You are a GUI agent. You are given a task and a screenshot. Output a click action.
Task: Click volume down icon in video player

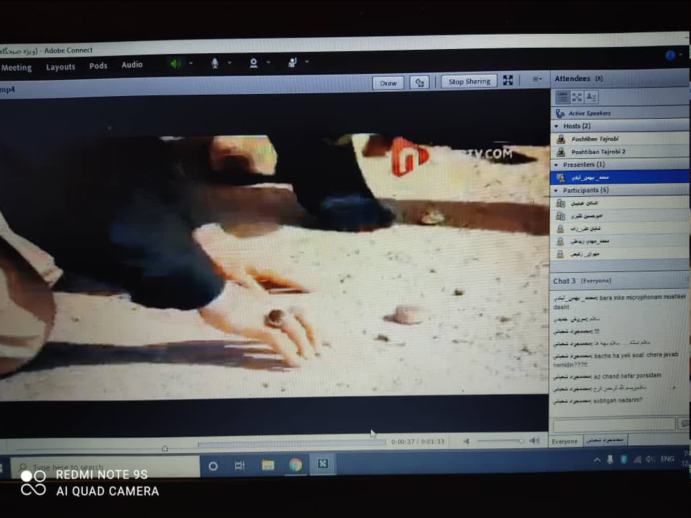(466, 441)
